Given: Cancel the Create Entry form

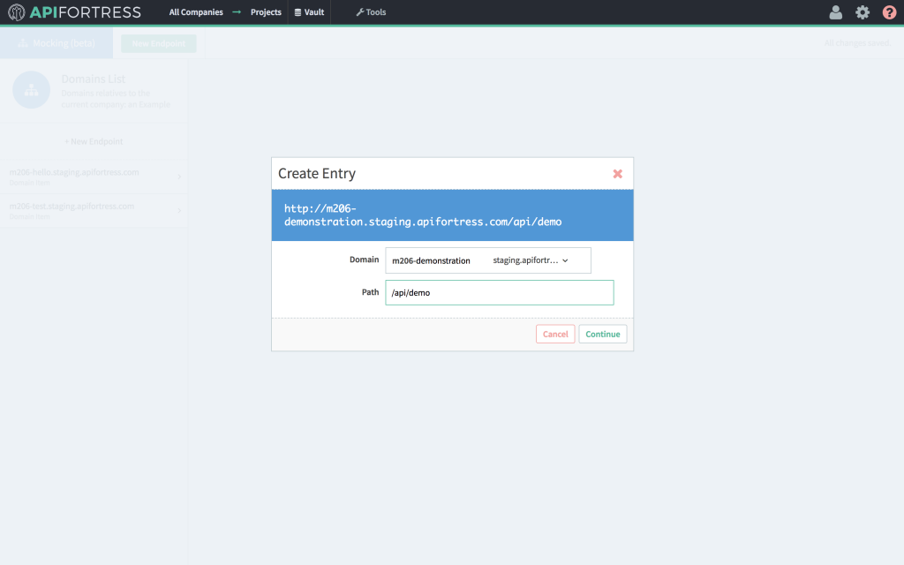Looking at the screenshot, I should [x=555, y=334].
